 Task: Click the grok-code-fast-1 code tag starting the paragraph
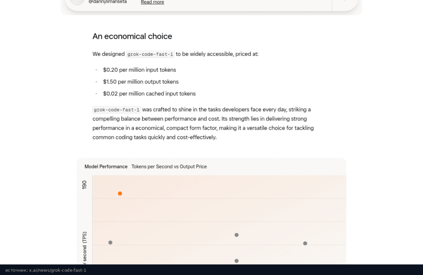[116, 110]
